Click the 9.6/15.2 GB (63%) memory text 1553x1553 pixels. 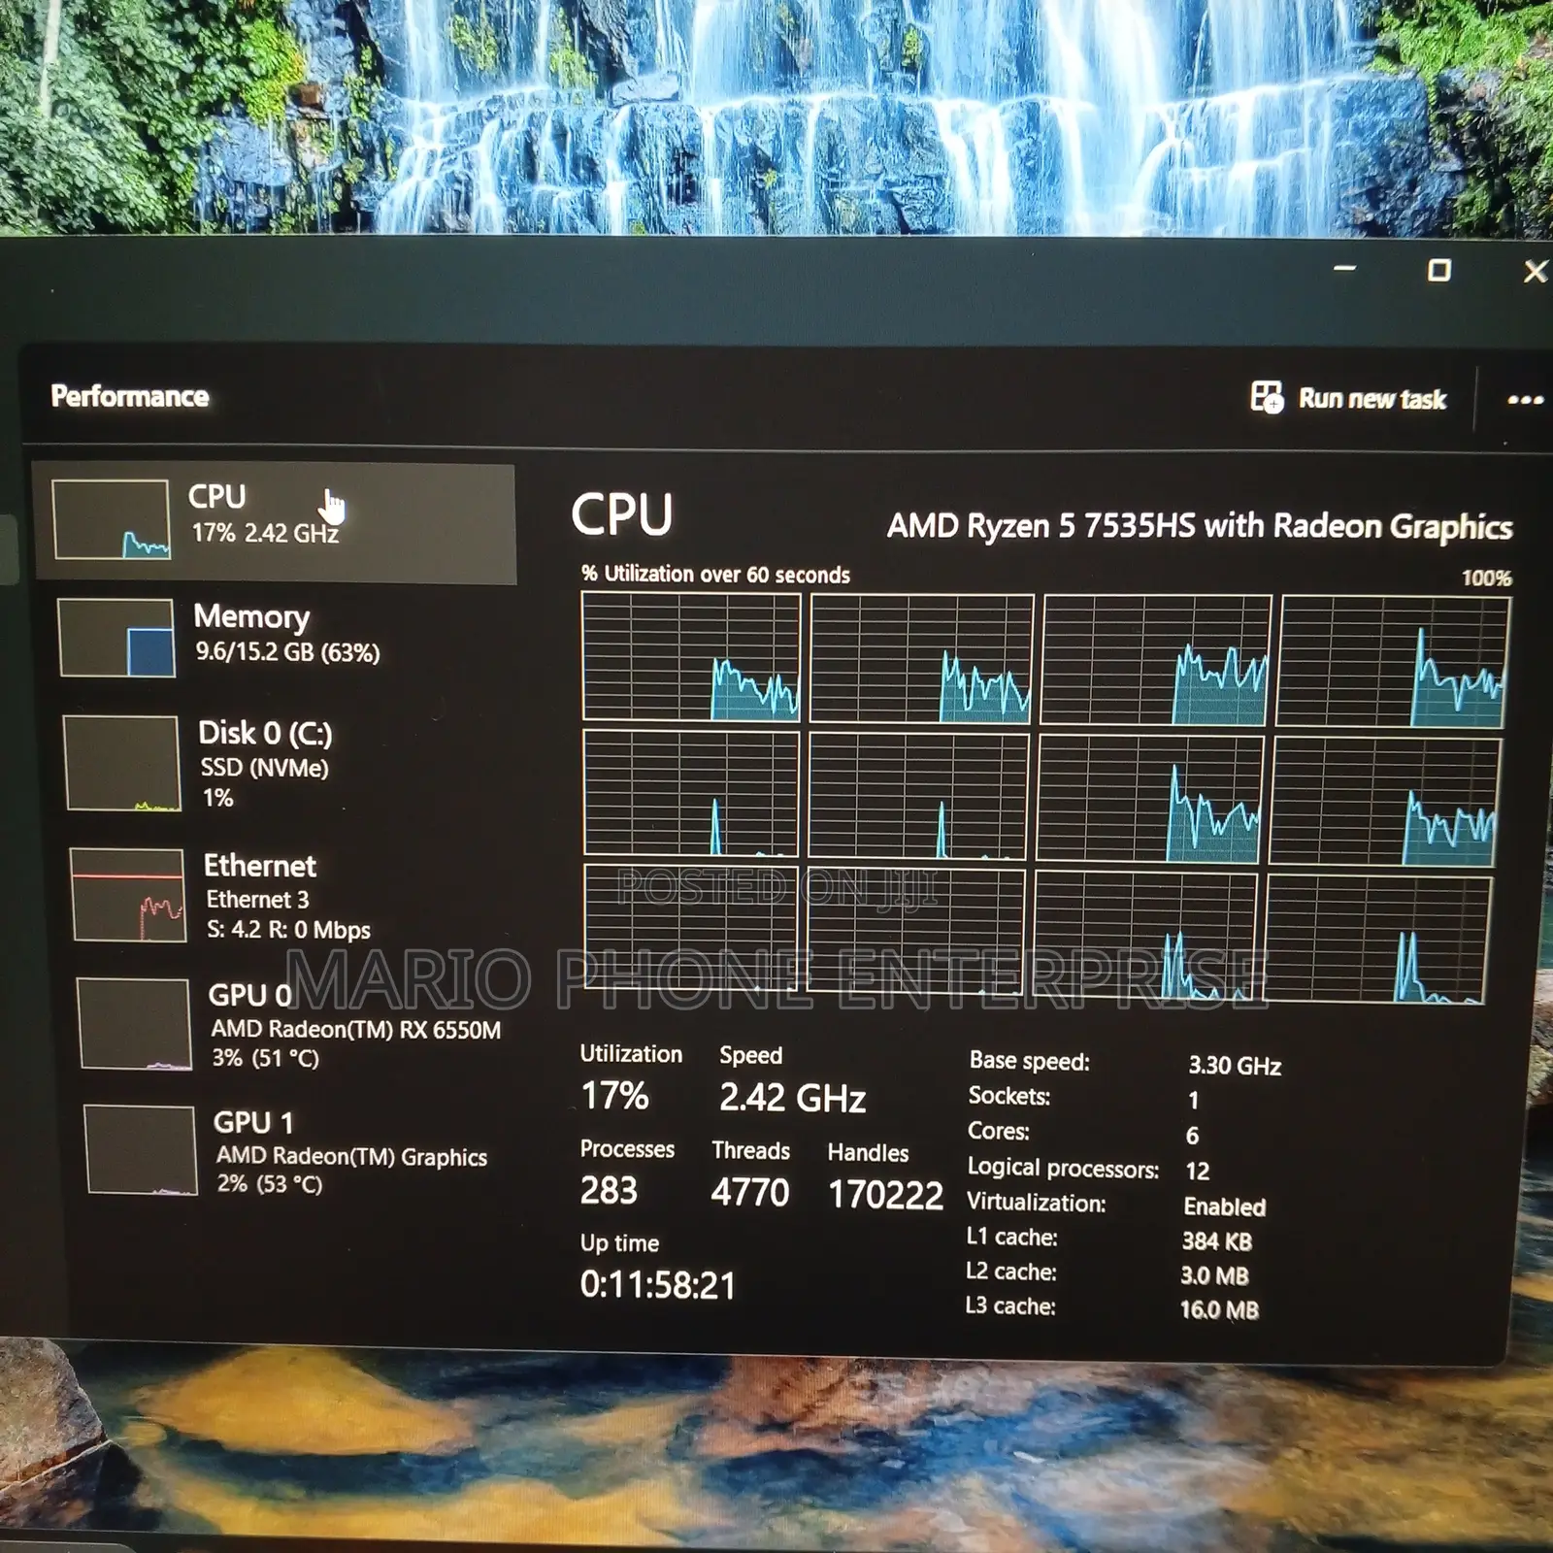287,652
